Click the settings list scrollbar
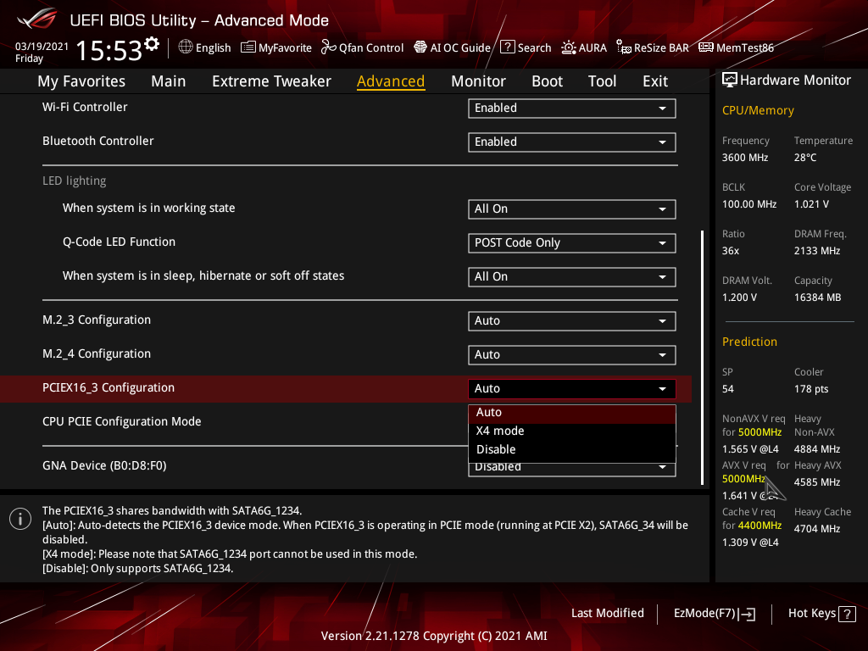Image resolution: width=868 pixels, height=651 pixels. click(x=702, y=358)
